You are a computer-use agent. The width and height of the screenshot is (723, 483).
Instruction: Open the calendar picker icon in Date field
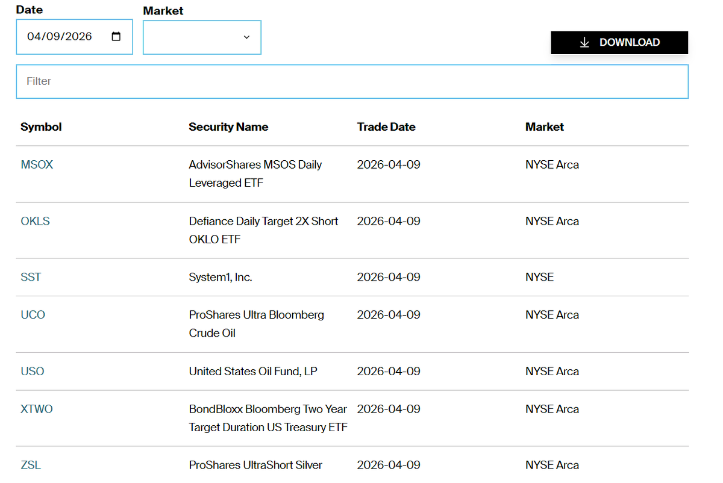coord(116,36)
